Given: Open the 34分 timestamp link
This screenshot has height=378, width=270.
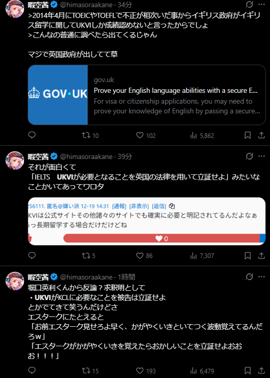Looking at the screenshot, I should [x=125, y=5].
